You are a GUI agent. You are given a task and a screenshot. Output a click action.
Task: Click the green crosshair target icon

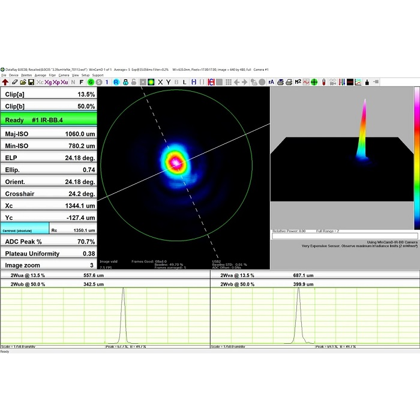coord(314,82)
